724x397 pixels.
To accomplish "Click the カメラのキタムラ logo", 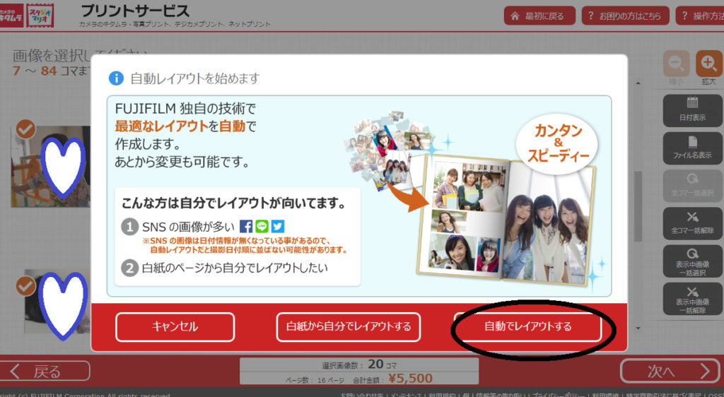I will coord(11,16).
